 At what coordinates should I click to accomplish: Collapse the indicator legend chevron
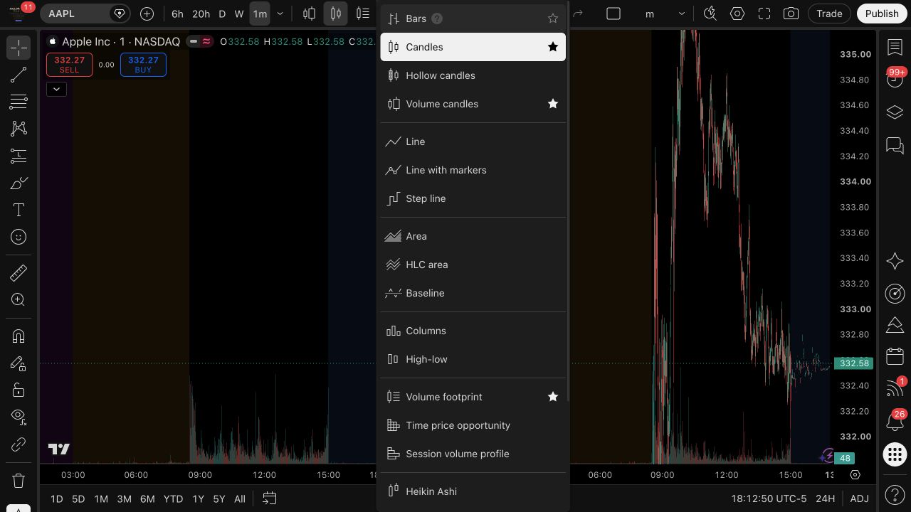56,89
